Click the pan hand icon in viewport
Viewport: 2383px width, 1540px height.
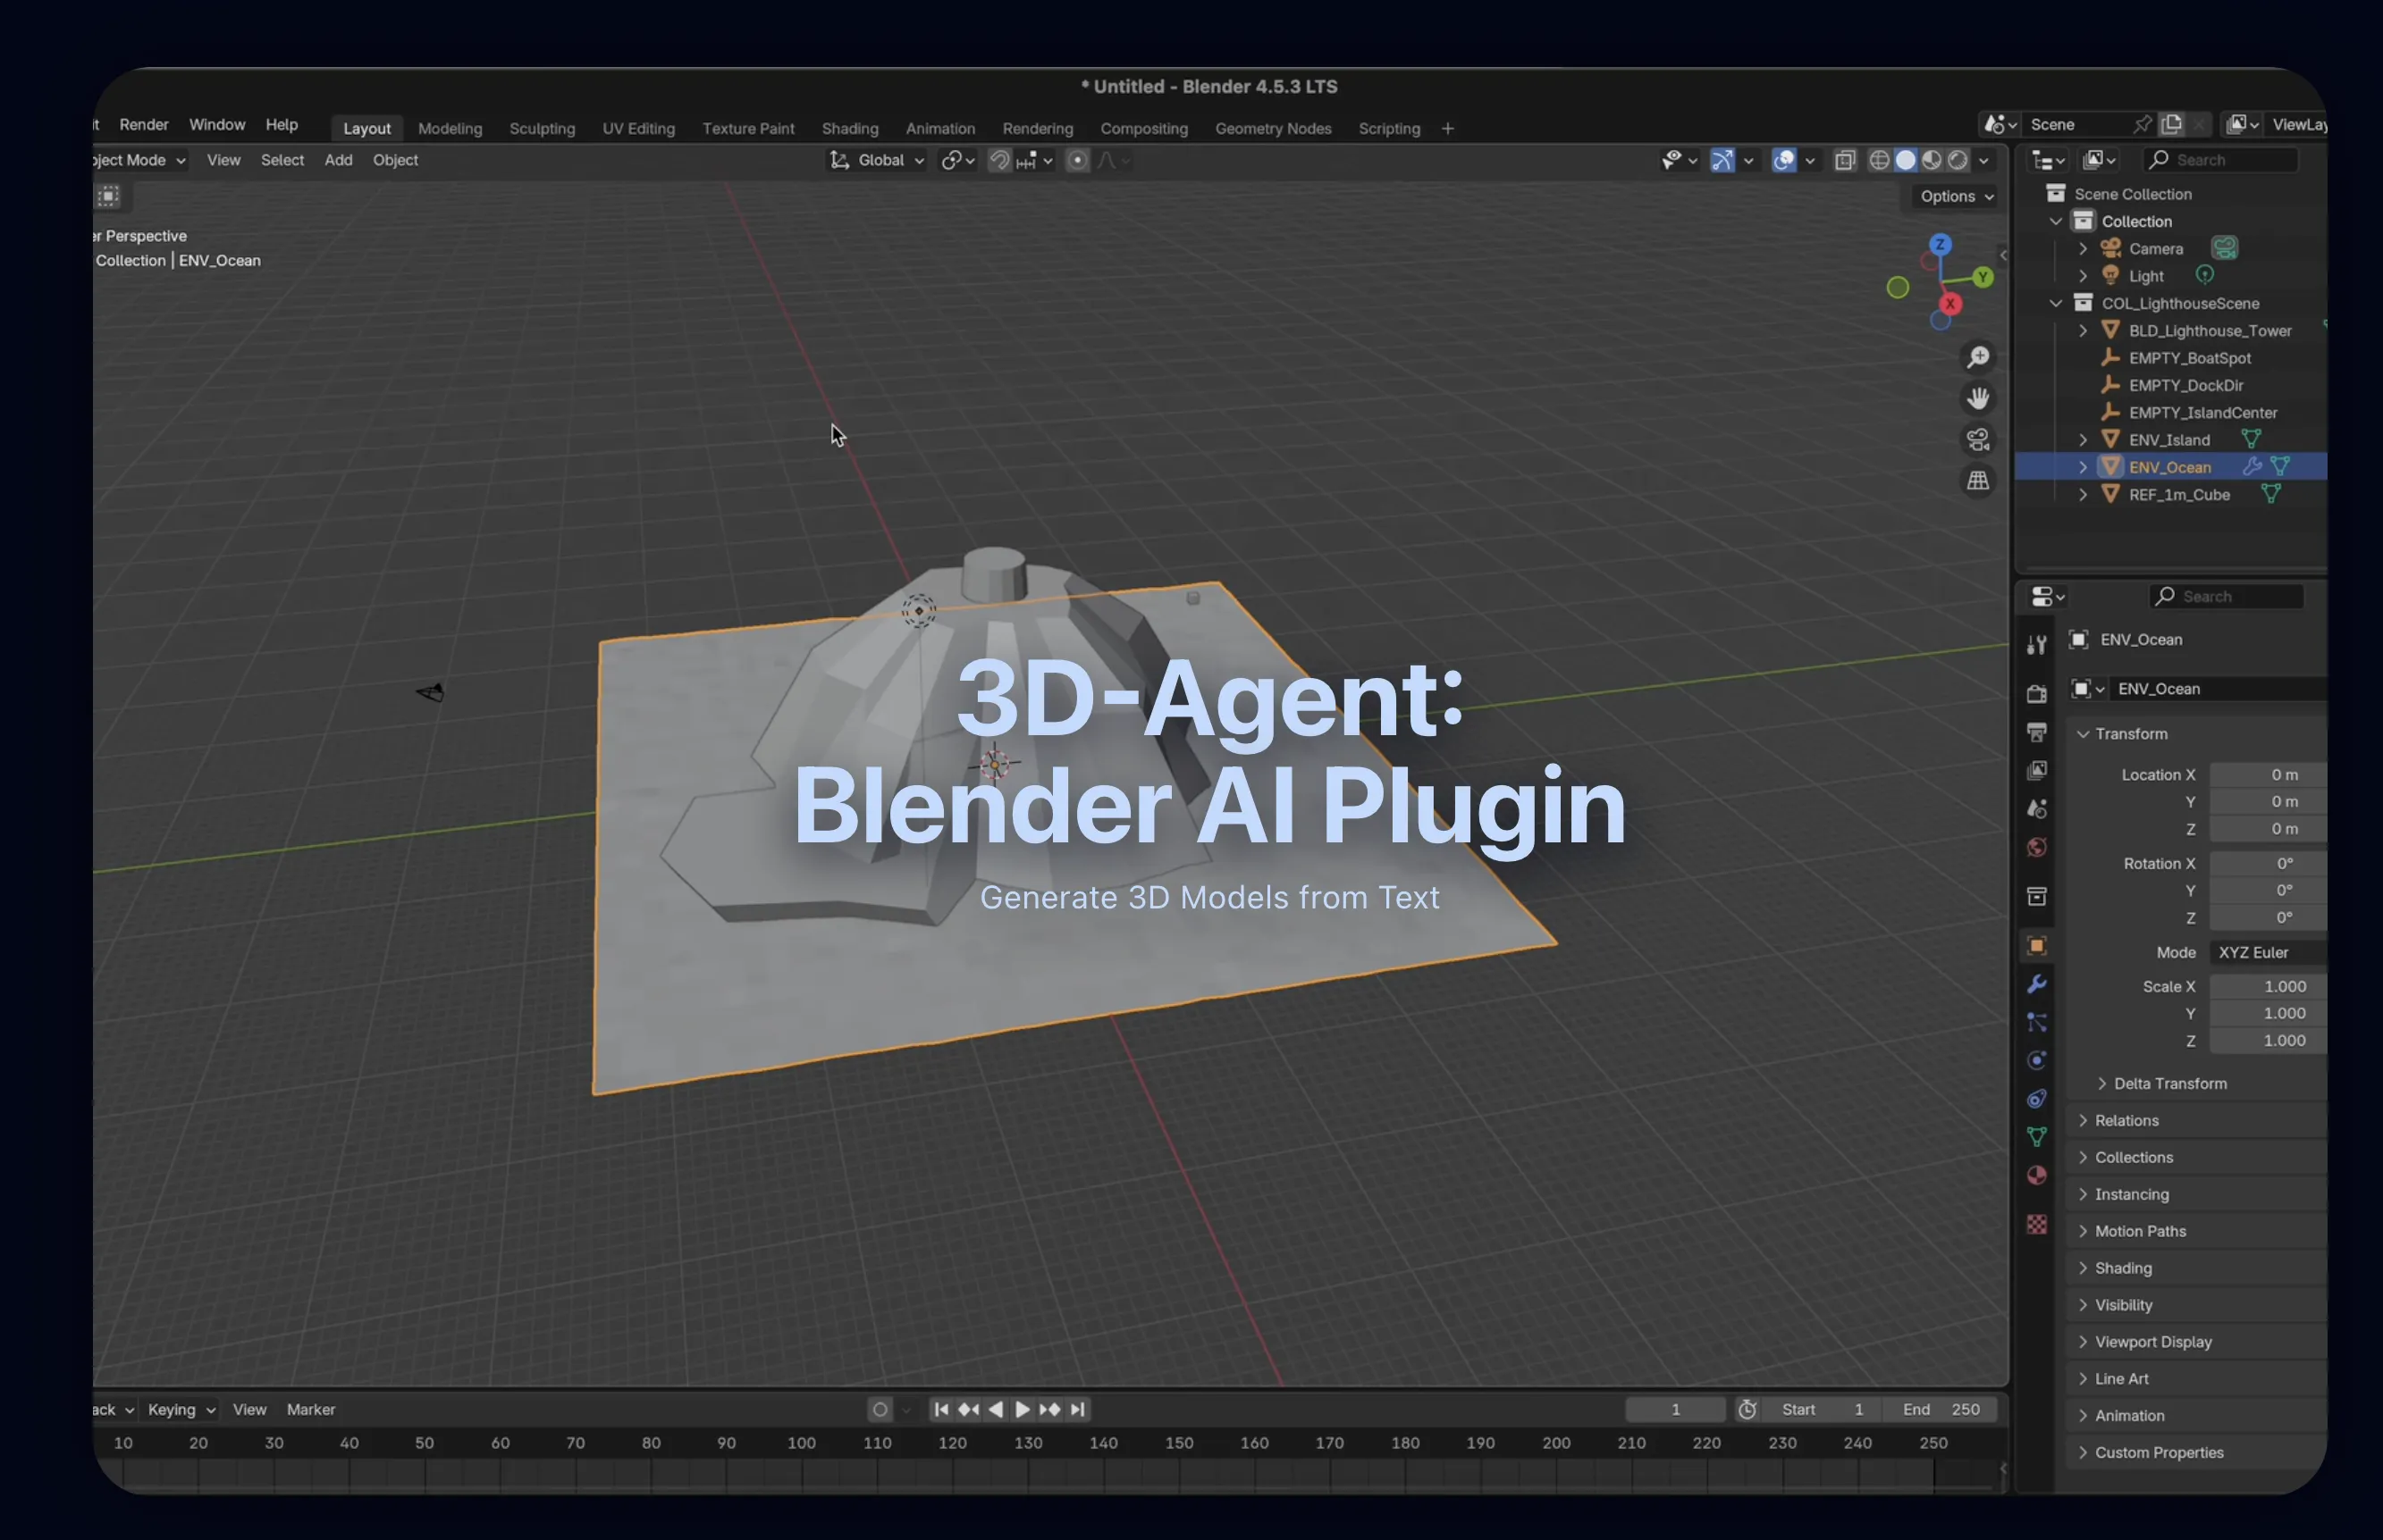click(x=1977, y=399)
